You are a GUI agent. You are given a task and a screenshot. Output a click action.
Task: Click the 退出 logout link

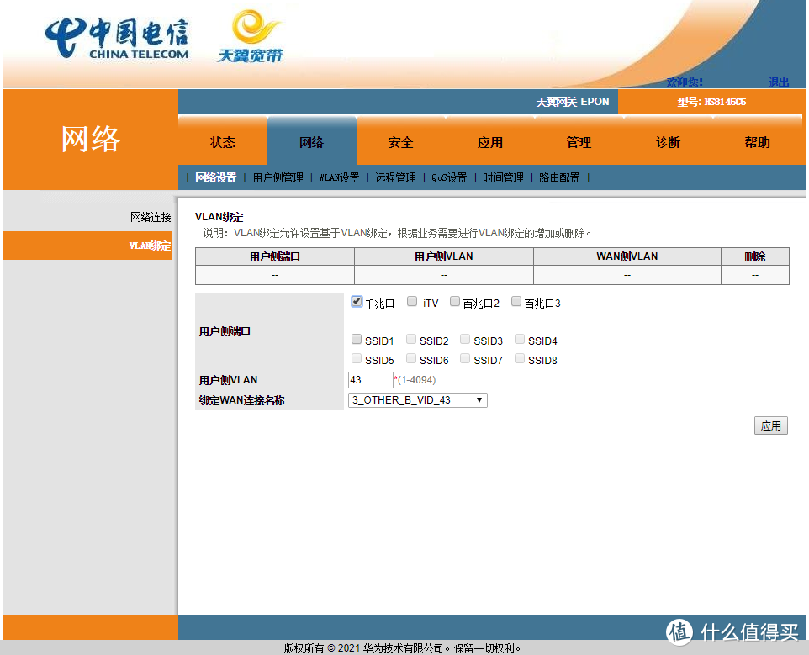[780, 82]
